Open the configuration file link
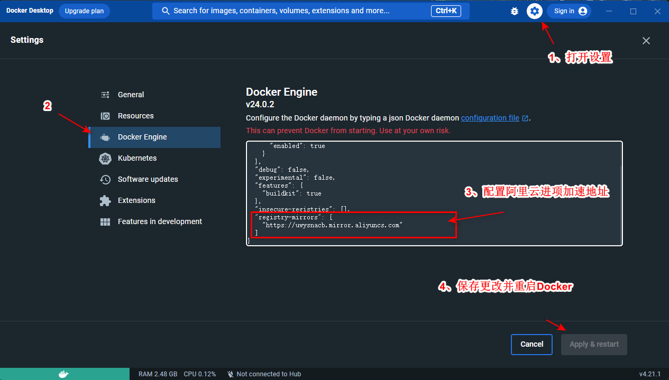 [x=490, y=118]
